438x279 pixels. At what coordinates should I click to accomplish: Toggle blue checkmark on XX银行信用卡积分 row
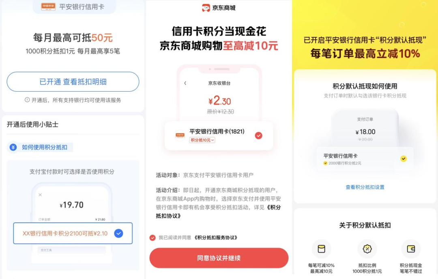point(118,233)
